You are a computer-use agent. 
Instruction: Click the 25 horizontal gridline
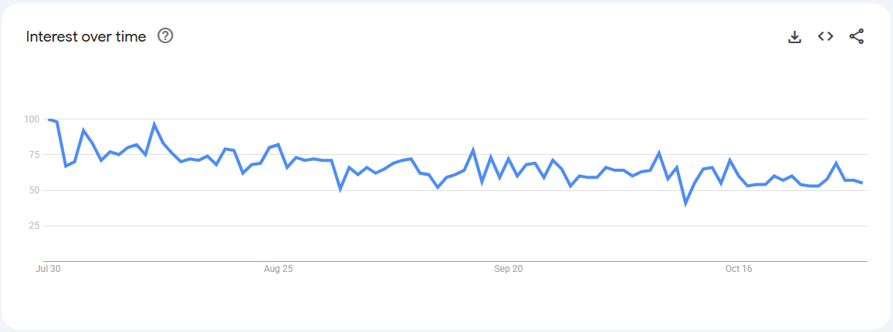click(463, 226)
